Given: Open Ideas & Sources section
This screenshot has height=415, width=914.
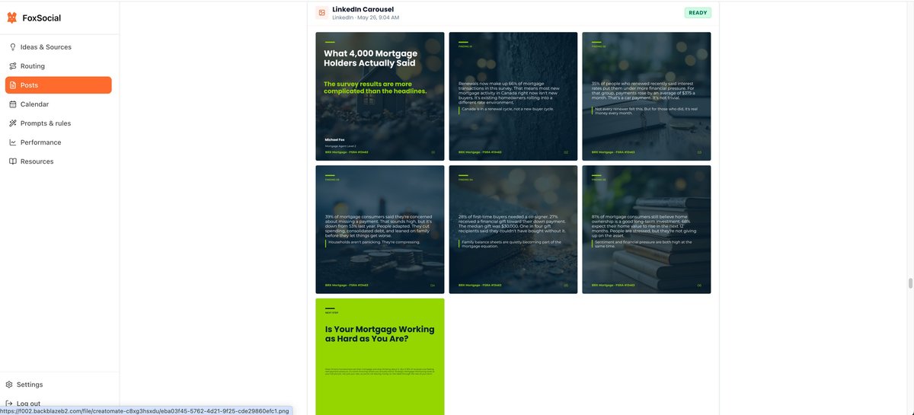Looking at the screenshot, I should coord(59,47).
